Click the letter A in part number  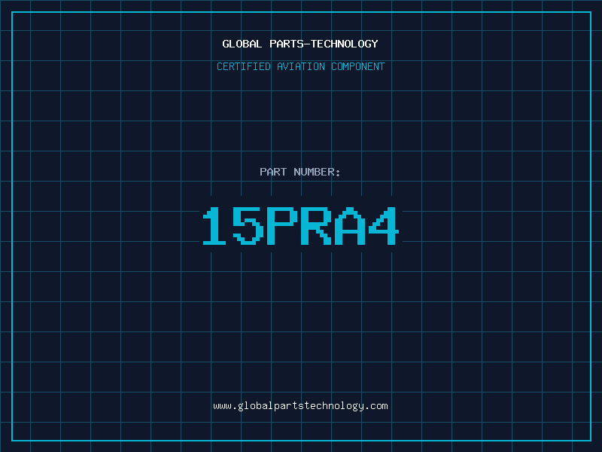tap(350, 226)
